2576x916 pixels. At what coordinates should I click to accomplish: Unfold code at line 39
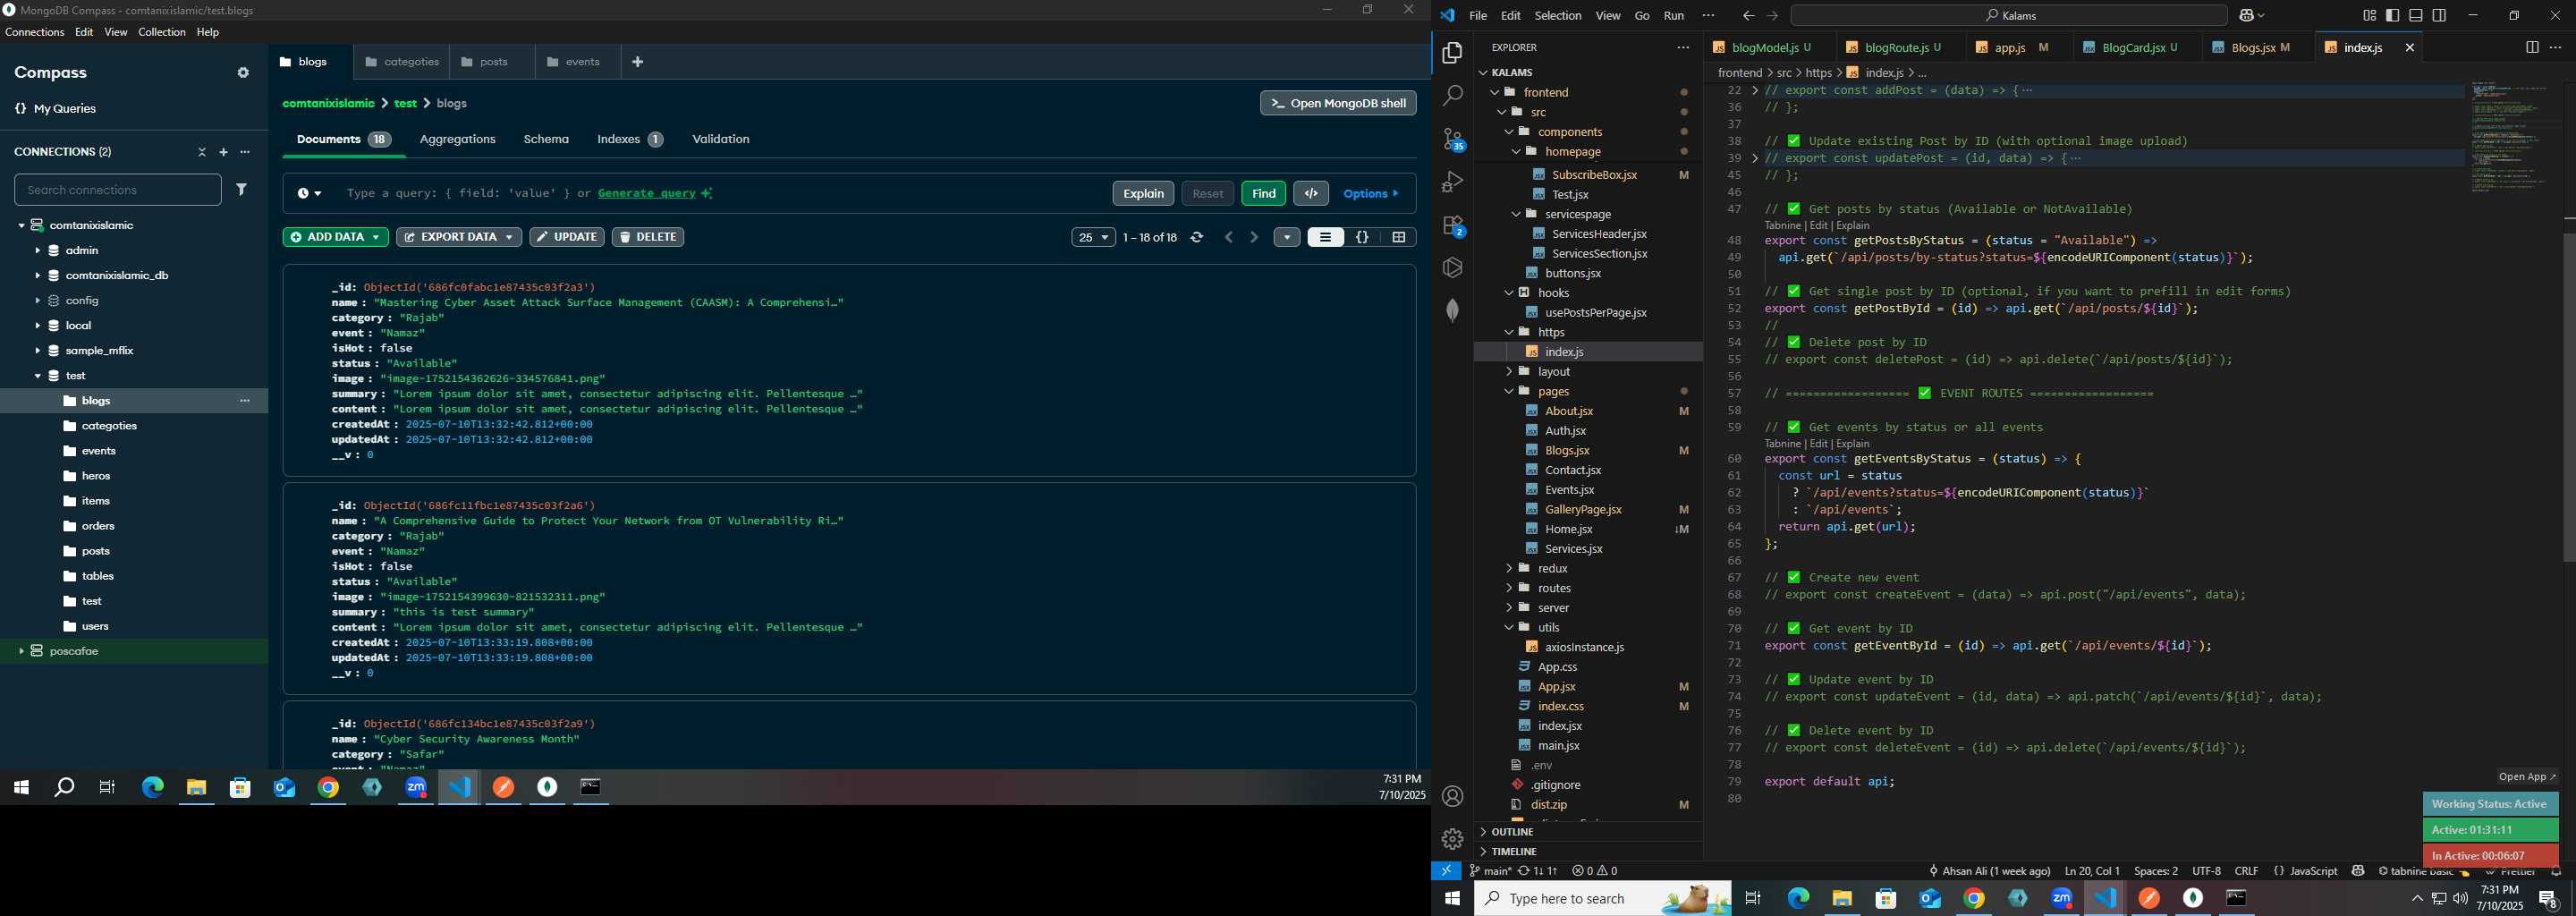(x=1755, y=158)
